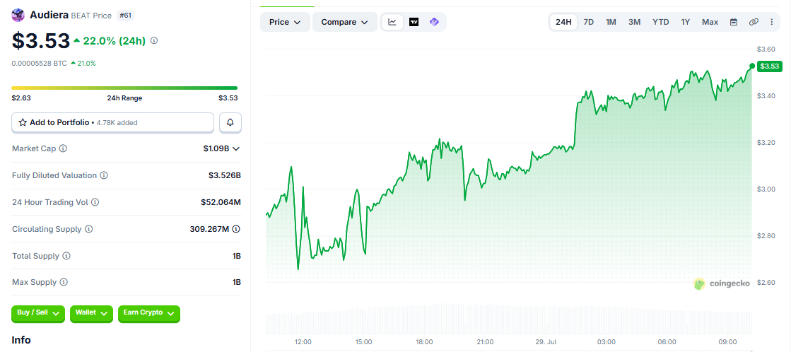
Task: Open calendar date range picker icon
Action: click(734, 22)
